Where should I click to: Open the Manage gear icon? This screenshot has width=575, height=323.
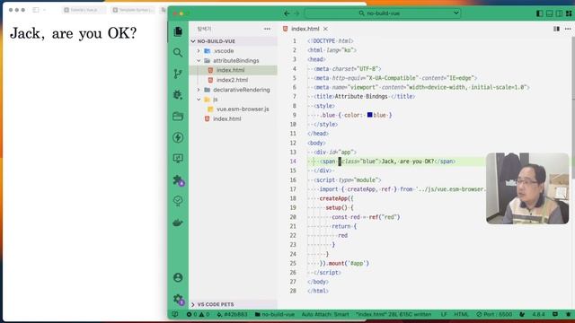click(x=178, y=300)
